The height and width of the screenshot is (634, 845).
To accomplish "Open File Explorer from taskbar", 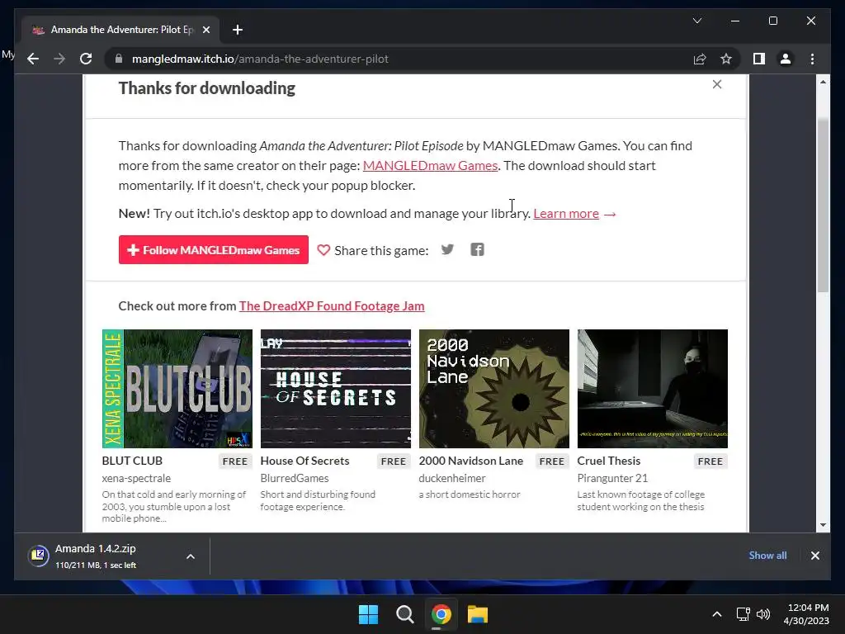I will point(478,614).
